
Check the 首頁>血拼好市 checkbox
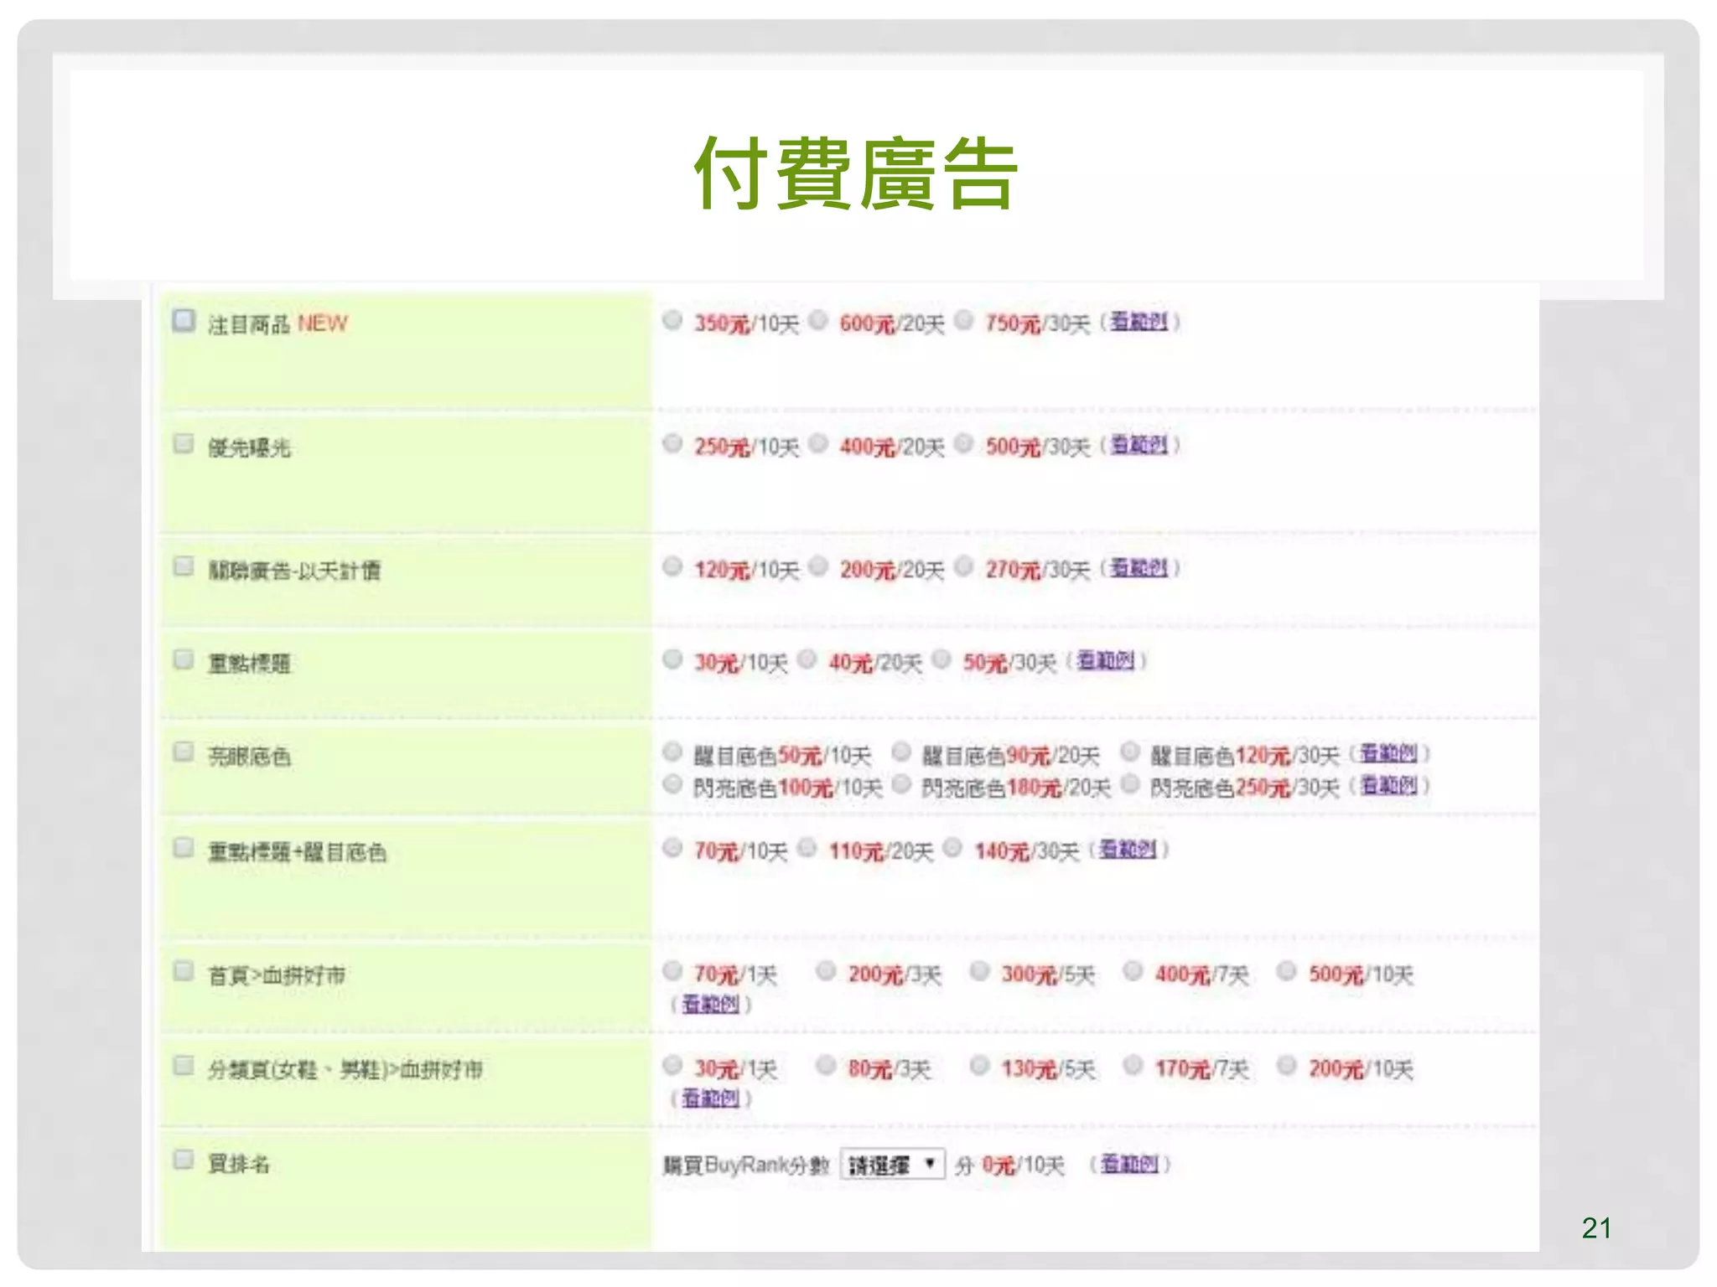pyautogui.click(x=184, y=971)
